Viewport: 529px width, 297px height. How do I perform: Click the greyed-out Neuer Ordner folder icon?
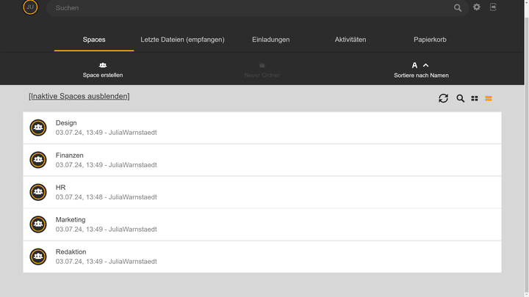pos(262,65)
